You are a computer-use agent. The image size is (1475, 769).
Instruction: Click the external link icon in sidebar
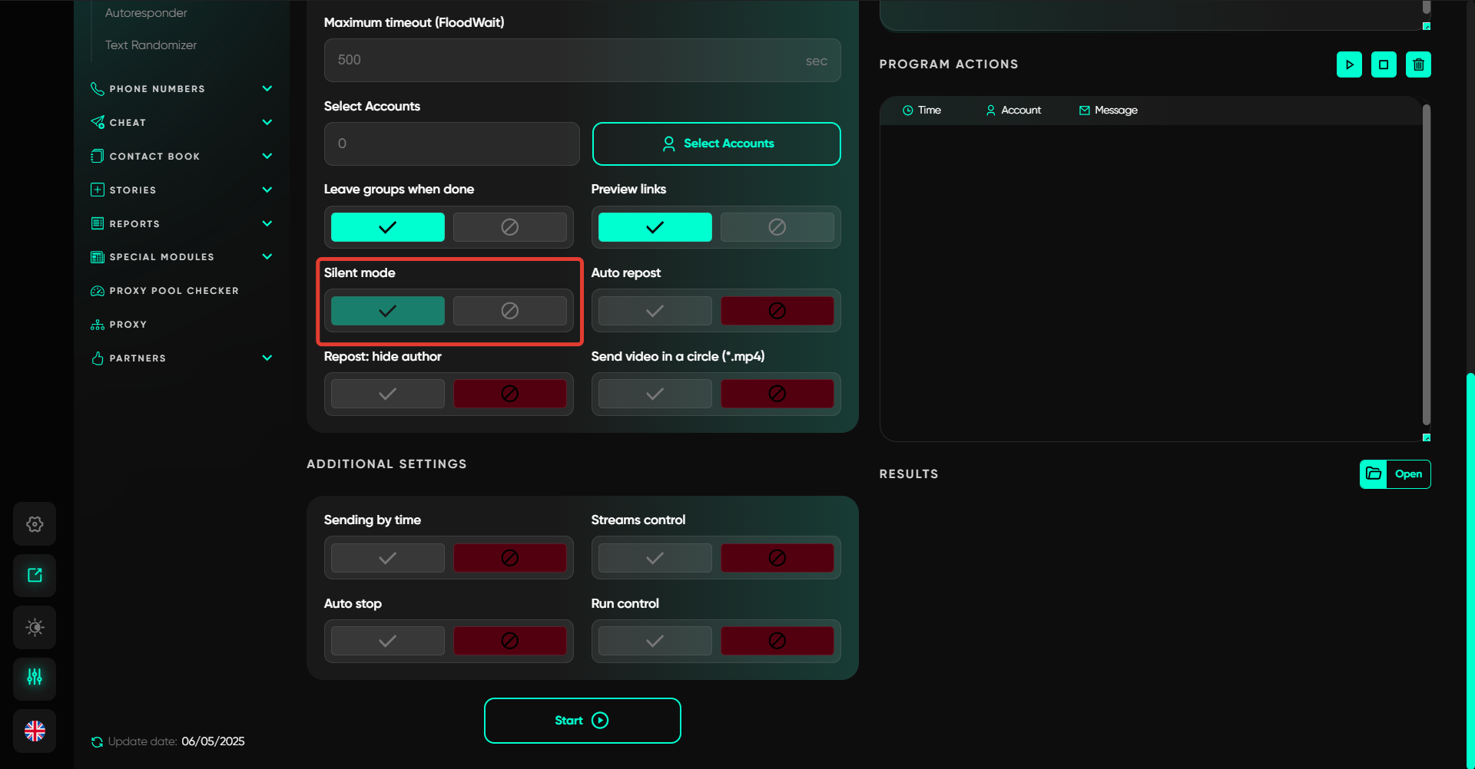[35, 576]
